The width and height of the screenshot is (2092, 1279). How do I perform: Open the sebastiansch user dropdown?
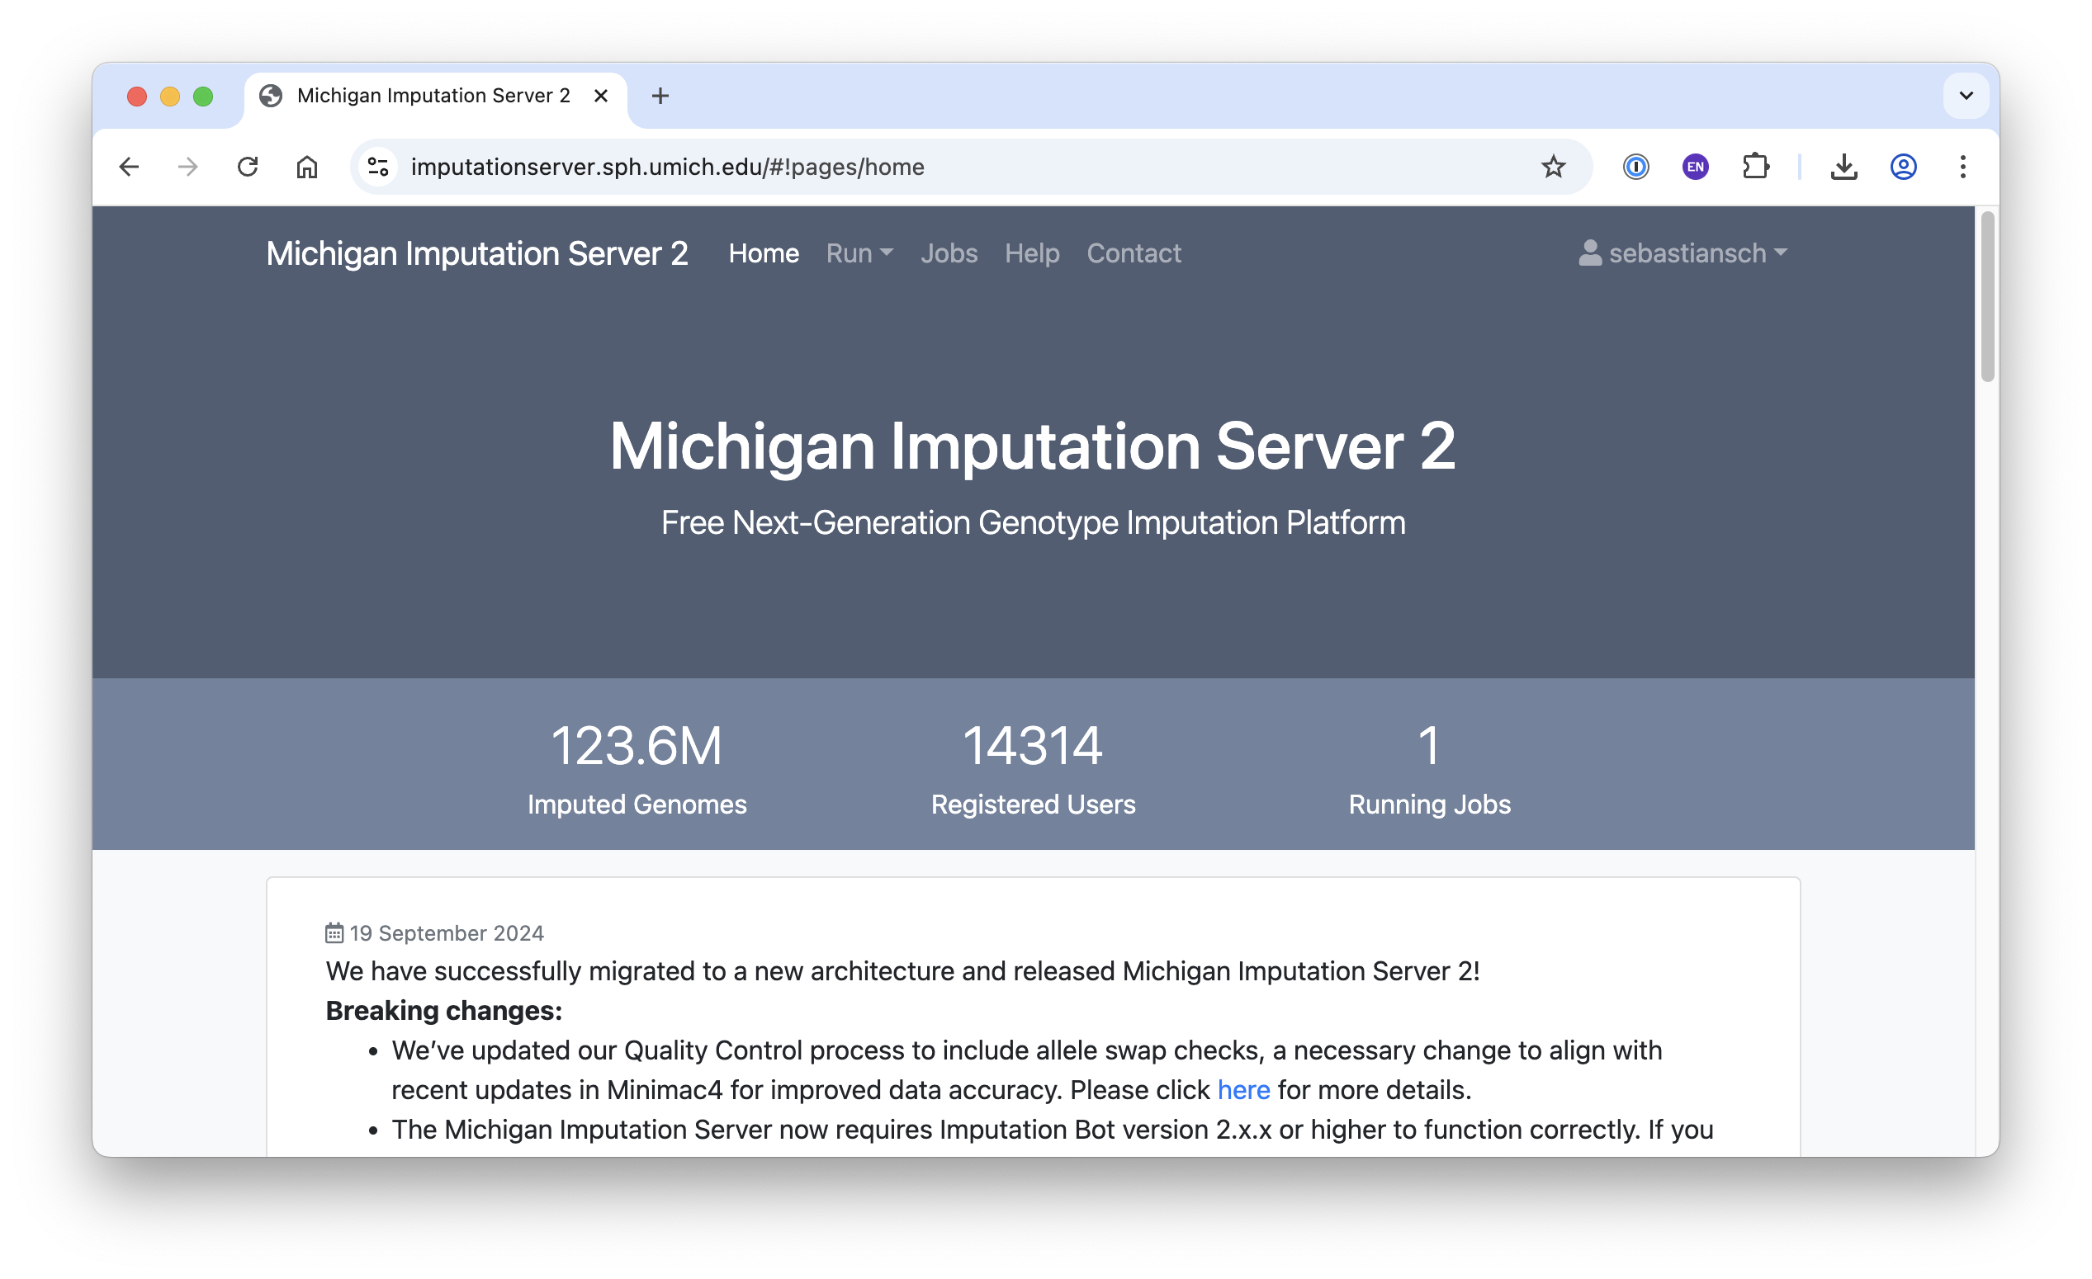pyautogui.click(x=1683, y=253)
